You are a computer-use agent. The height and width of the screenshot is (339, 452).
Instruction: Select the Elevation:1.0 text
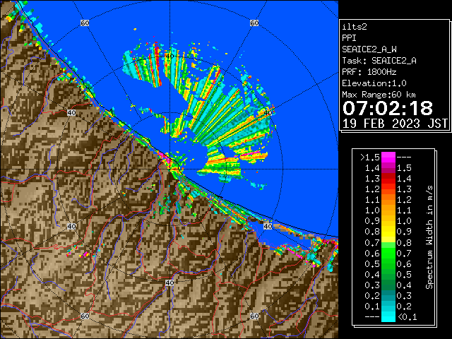click(x=374, y=83)
